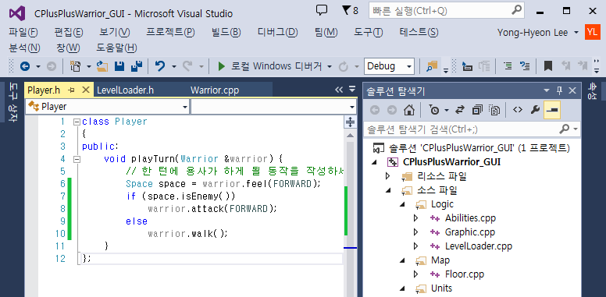Collapse CPlusPlusWarrior_GUI project node
This screenshot has width=606, height=297.
(x=374, y=162)
